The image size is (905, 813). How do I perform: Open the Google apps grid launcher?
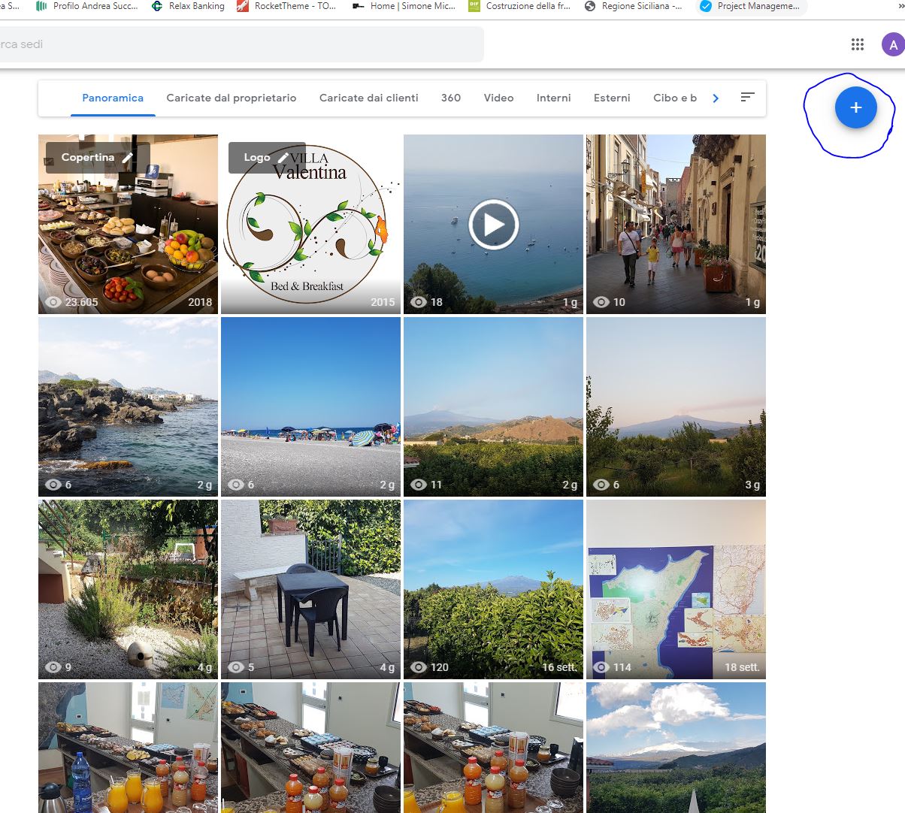(x=857, y=44)
